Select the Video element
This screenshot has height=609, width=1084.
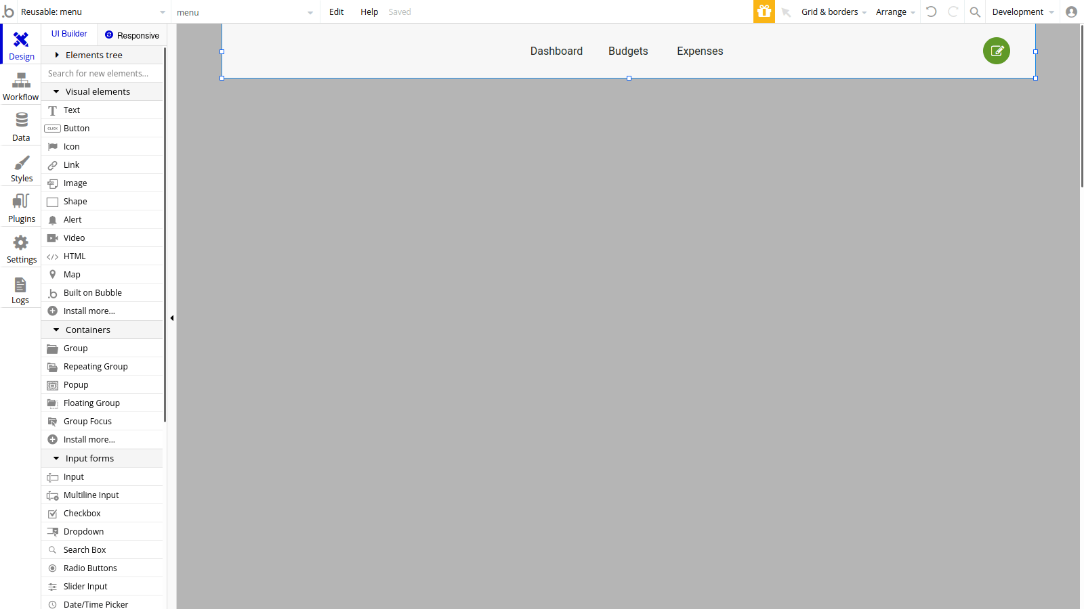[x=102, y=238]
